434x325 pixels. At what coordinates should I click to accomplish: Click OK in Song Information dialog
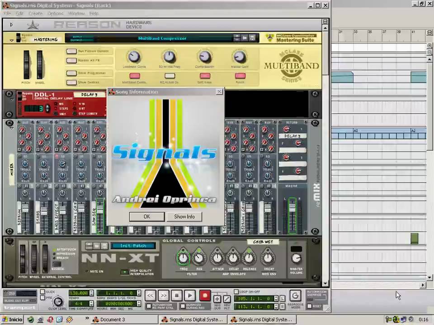tap(147, 217)
